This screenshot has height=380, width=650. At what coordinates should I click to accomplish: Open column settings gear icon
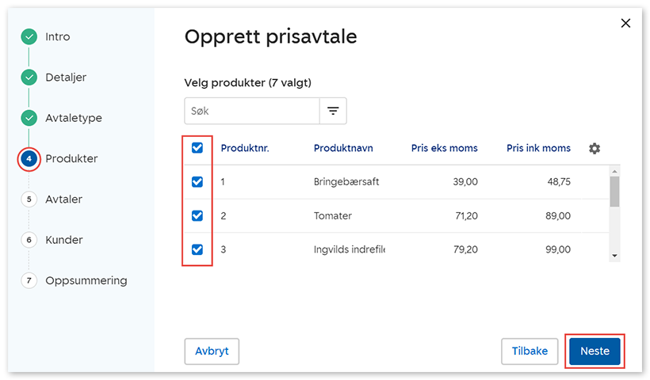(x=595, y=148)
